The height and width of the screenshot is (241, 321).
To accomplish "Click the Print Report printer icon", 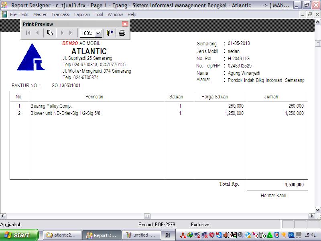I will click(x=122, y=33).
